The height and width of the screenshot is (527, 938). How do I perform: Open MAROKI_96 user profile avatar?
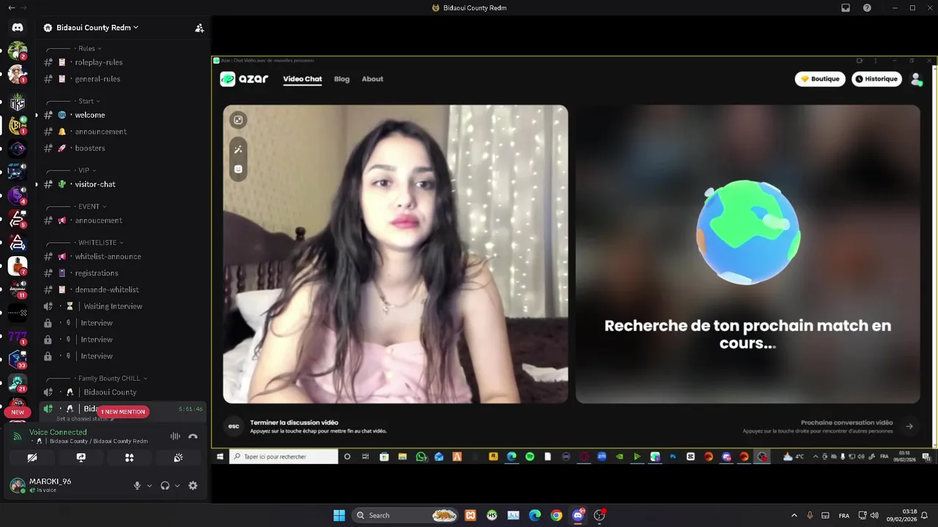pyautogui.click(x=18, y=485)
